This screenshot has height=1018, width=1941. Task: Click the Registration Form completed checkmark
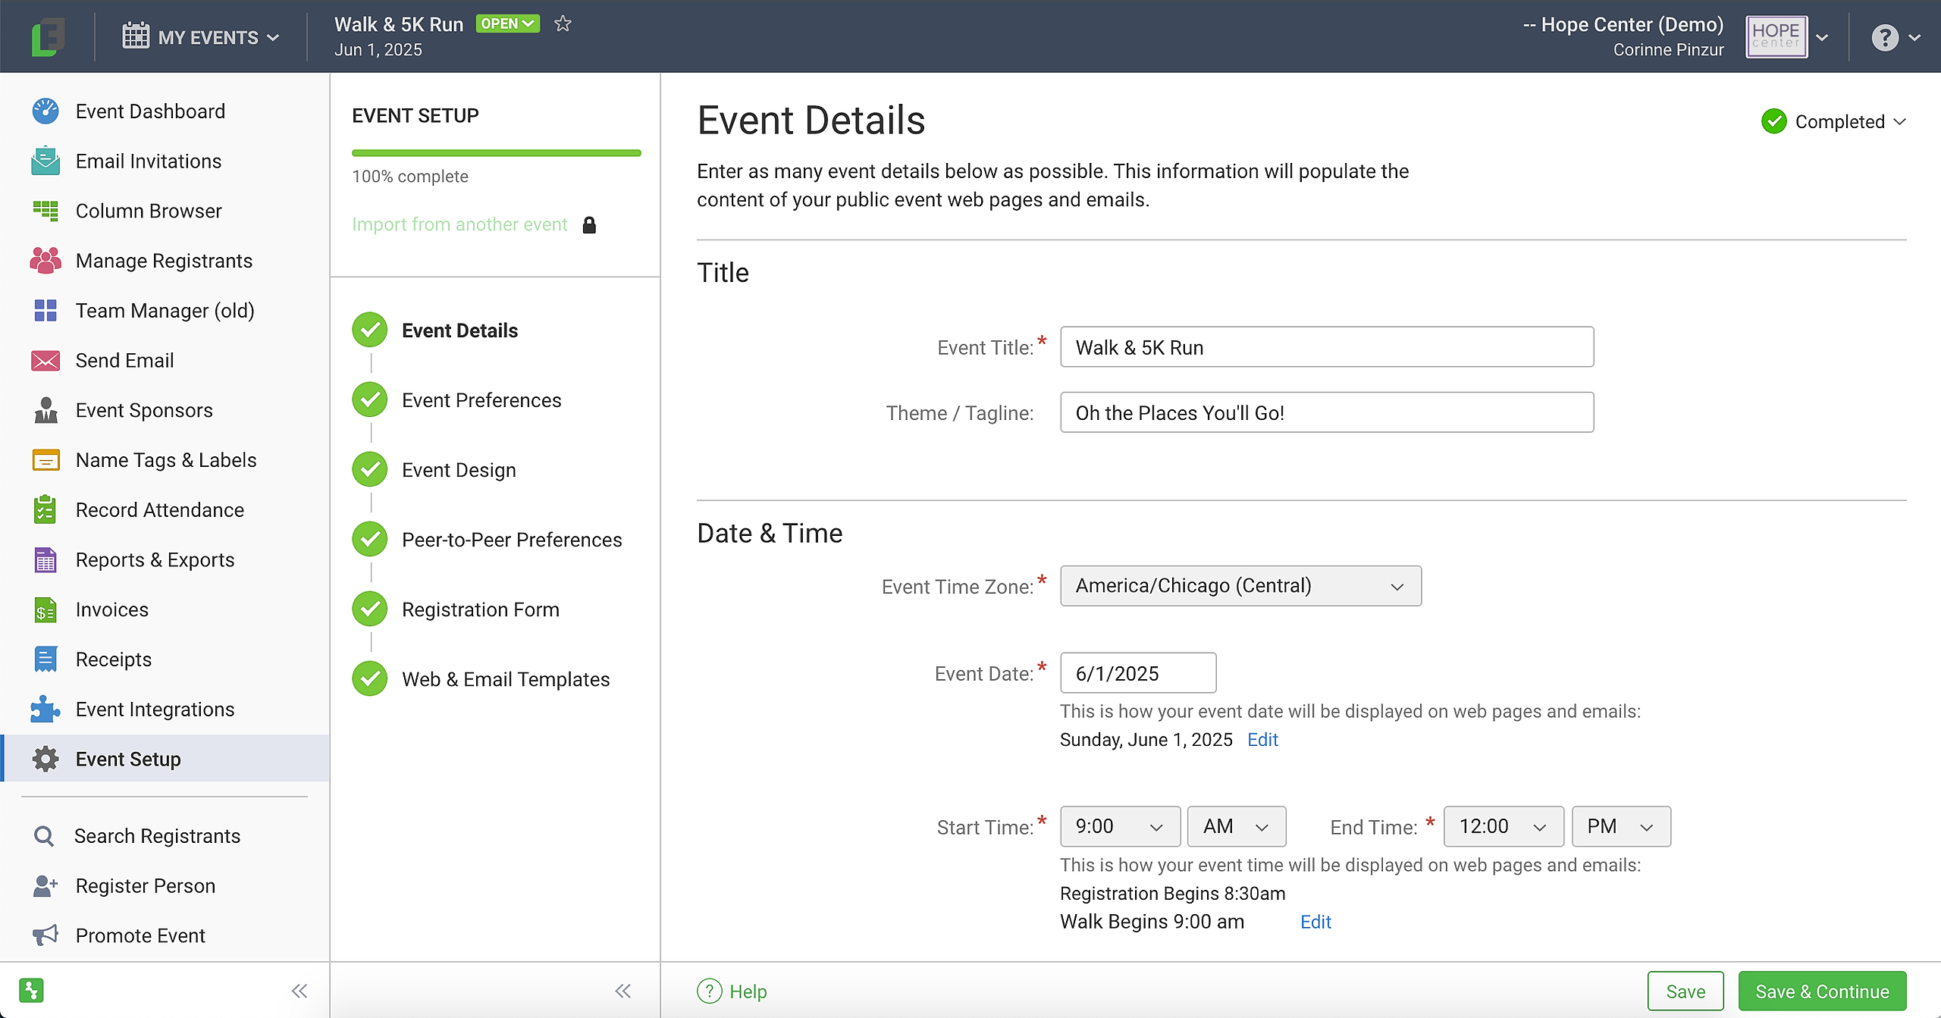(370, 609)
